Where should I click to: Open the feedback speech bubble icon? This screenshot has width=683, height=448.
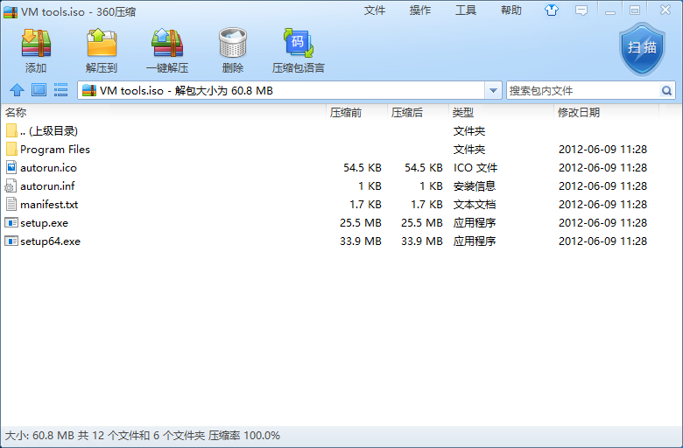click(x=581, y=10)
